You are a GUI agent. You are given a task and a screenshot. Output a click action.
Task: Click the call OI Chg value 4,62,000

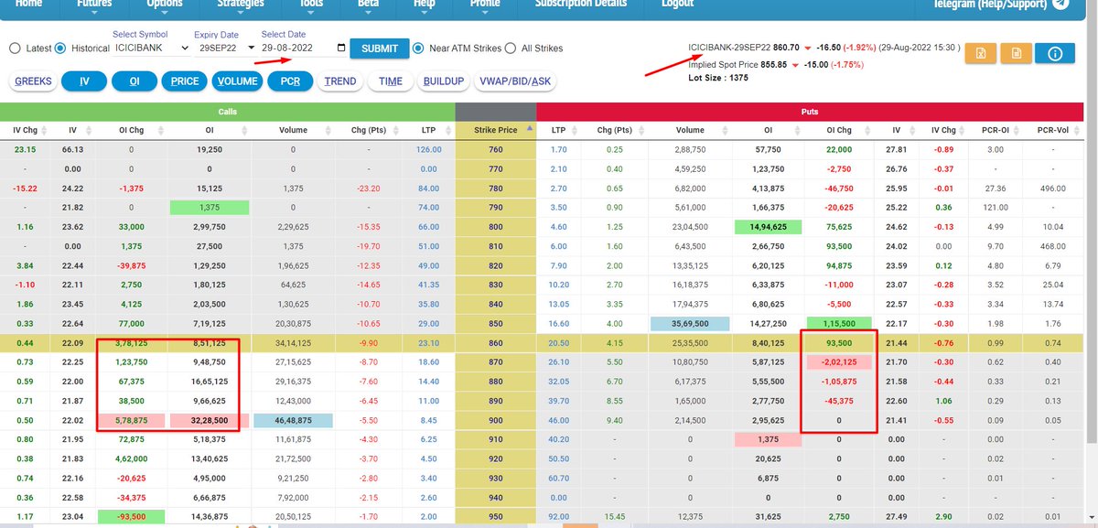tap(131, 458)
